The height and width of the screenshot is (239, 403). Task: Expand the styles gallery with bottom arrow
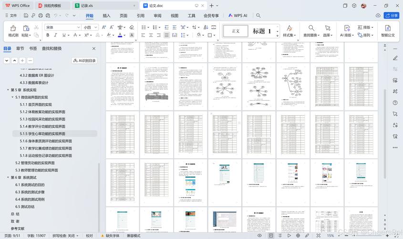[x=277, y=36]
